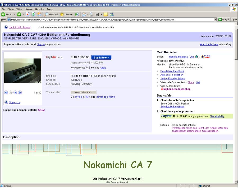
Task: Click Watch this item link near My eBay
Action: click(x=209, y=44)
